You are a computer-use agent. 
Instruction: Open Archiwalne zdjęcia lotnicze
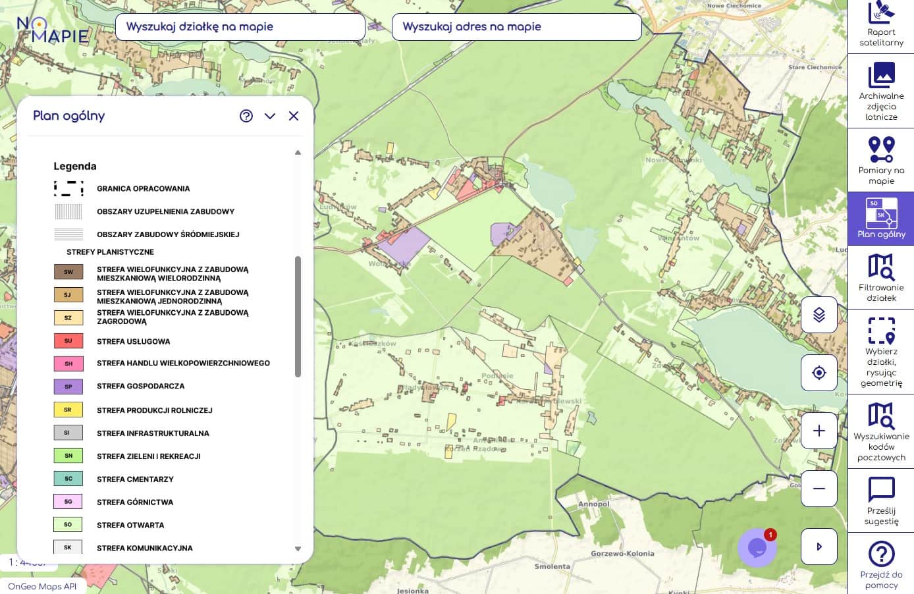click(881, 91)
